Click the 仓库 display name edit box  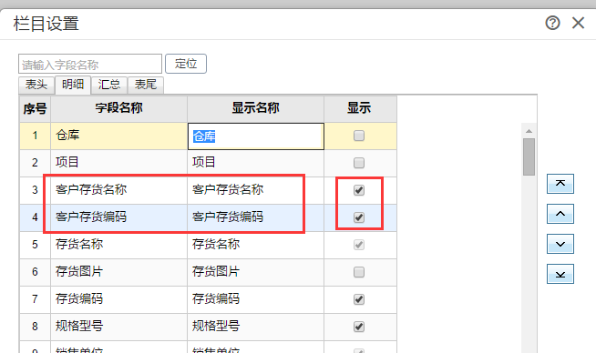tap(256, 136)
